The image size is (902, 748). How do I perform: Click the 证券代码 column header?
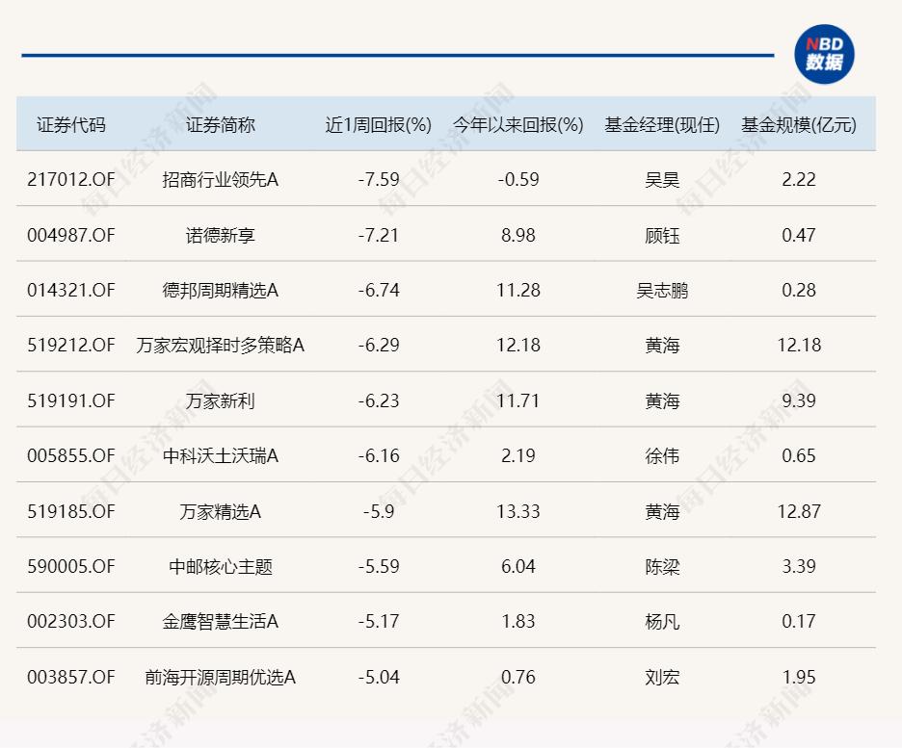pos(70,125)
